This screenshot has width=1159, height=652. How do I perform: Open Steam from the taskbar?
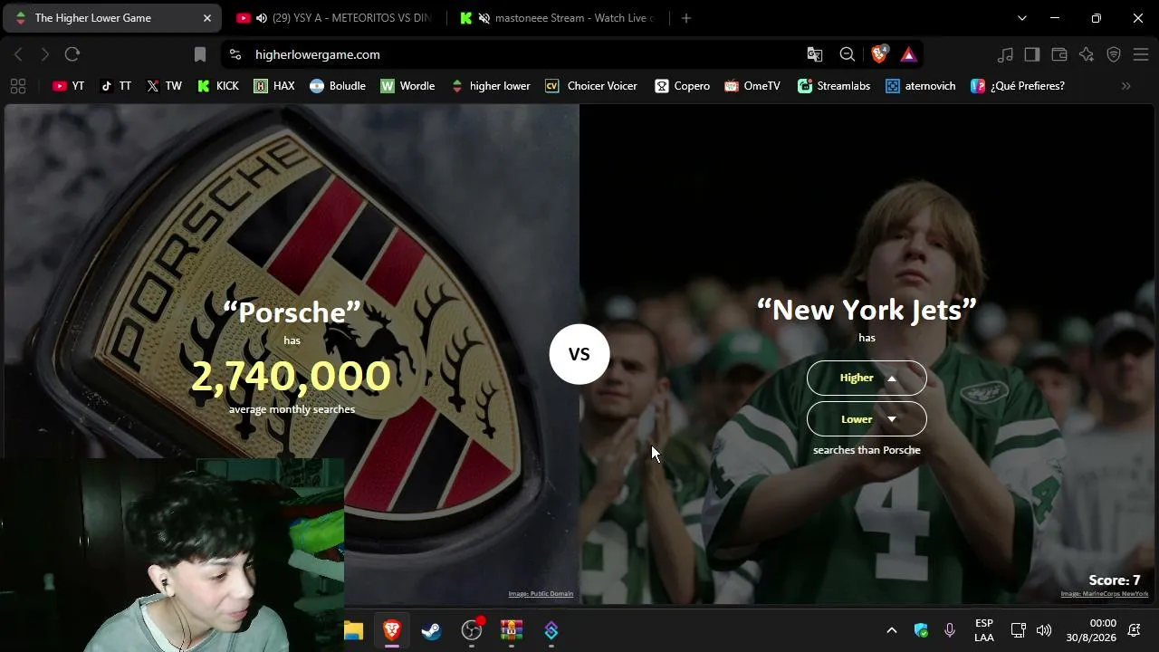[432, 630]
